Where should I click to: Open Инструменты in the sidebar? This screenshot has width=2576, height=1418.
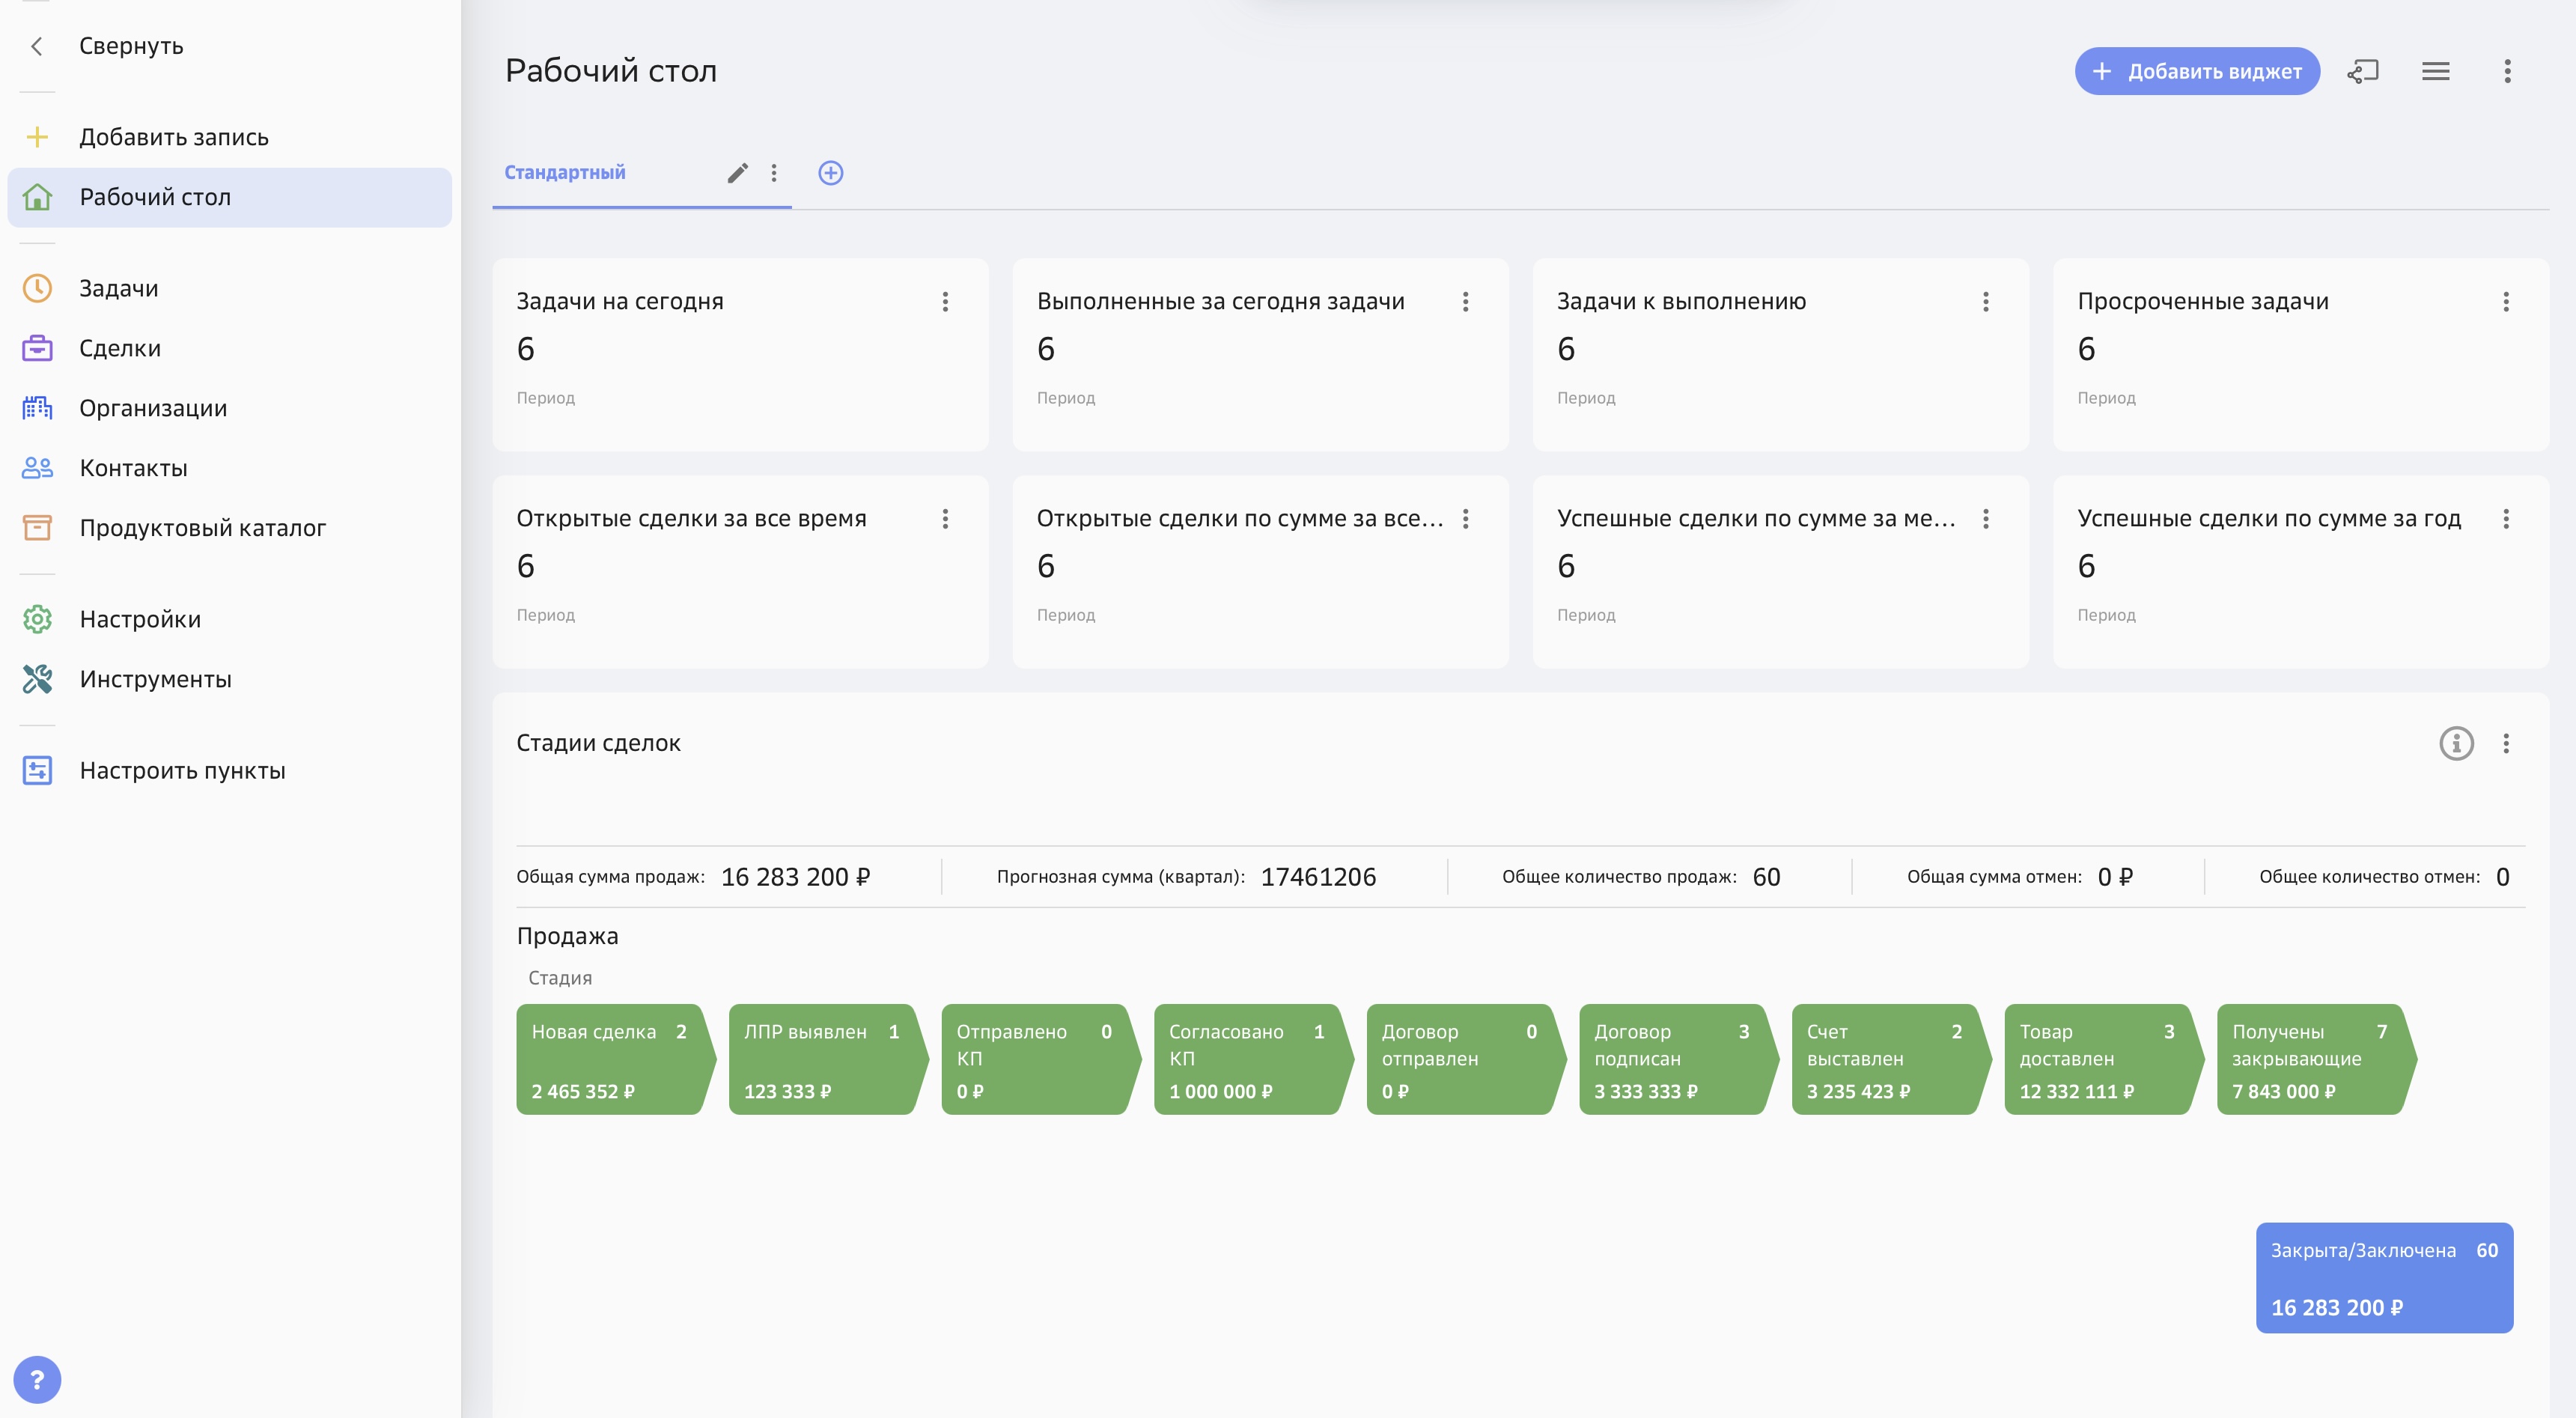click(155, 679)
